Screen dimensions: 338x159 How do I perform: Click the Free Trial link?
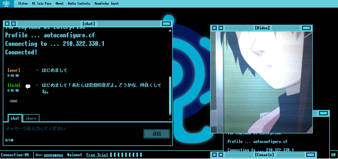coord(97,155)
